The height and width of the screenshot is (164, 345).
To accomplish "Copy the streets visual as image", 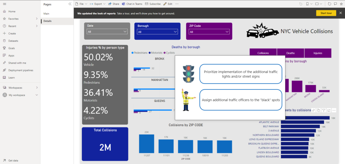I will tap(318, 110).
